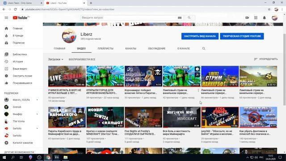The image size is (286, 161).
Task: Click Воспроизвести все link
Action: [82, 59]
